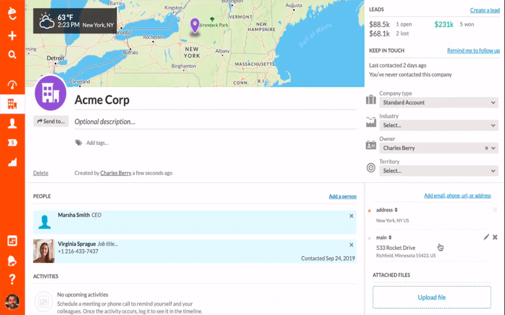Open the Company type dropdown
The width and height of the screenshot is (505, 315).
click(x=439, y=102)
